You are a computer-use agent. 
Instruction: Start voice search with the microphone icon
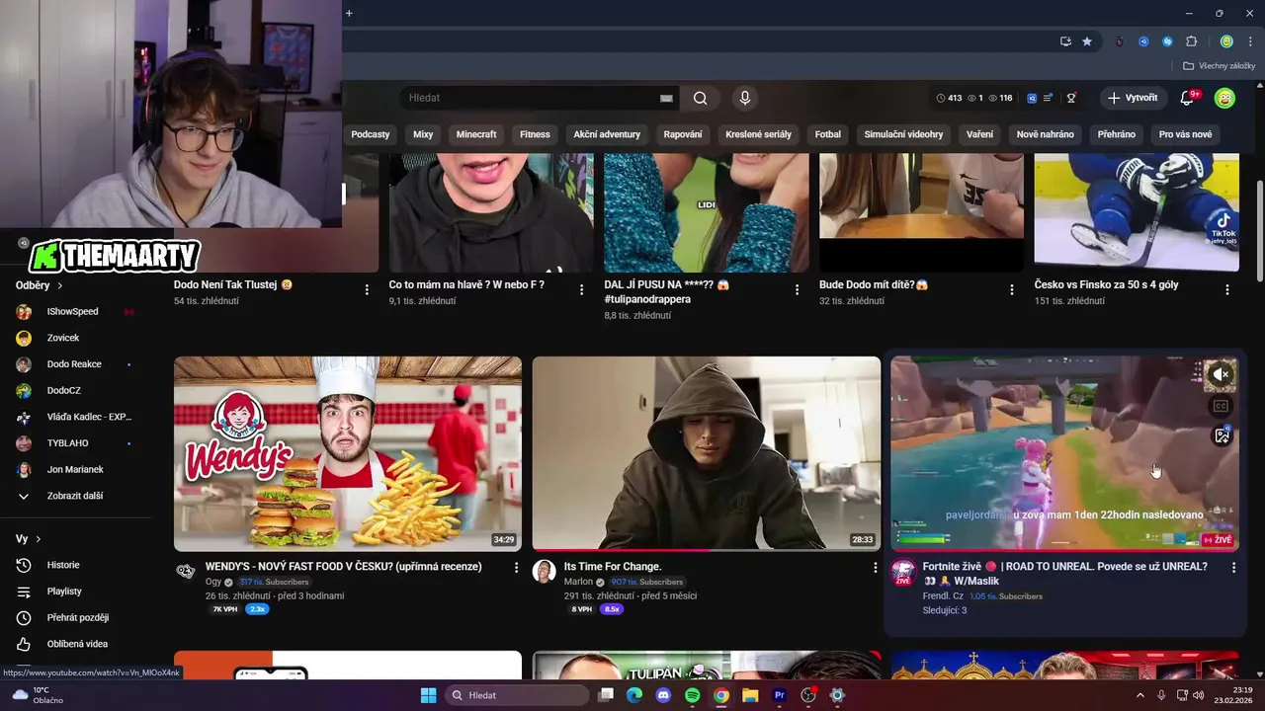745,98
